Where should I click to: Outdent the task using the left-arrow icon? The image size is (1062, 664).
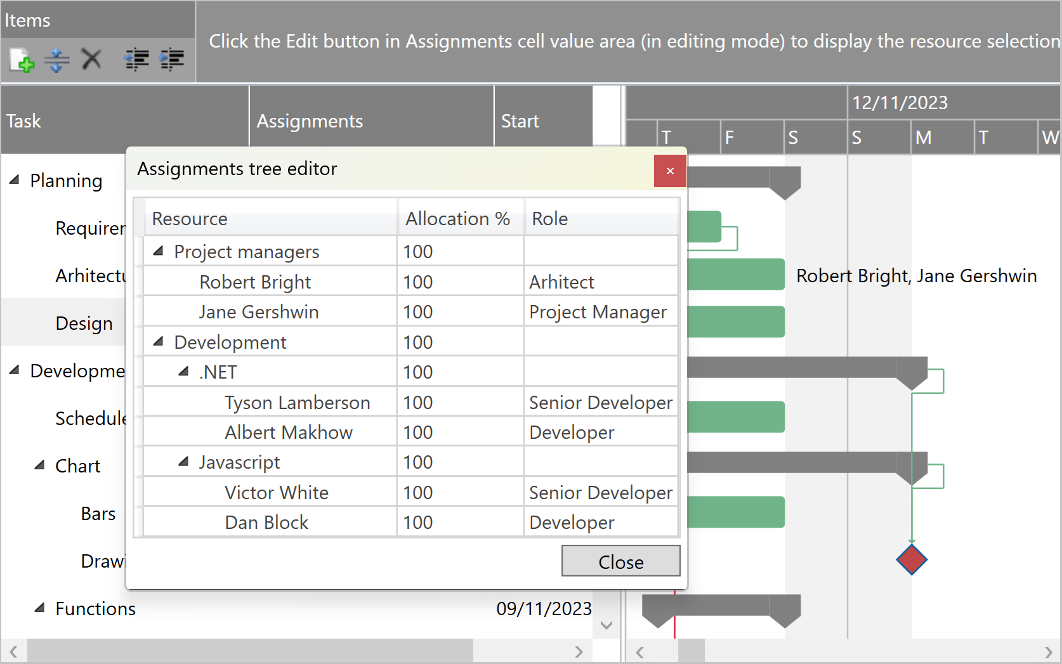coord(136,59)
